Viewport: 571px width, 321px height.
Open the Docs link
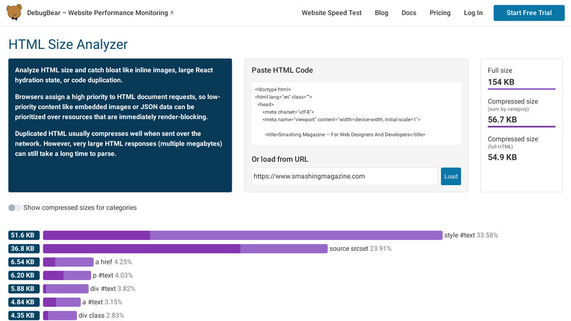click(409, 13)
